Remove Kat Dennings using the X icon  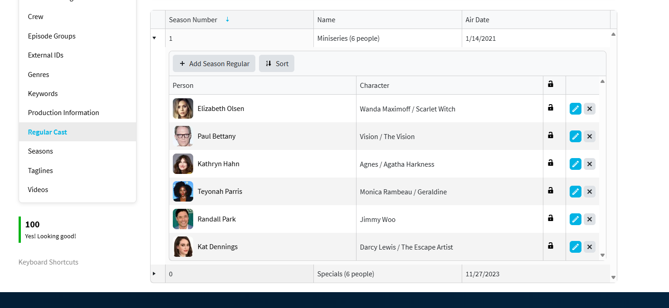590,247
